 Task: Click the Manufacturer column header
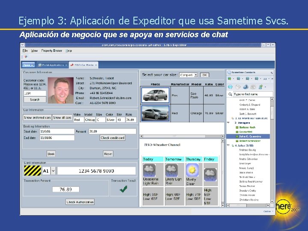coord(180,84)
